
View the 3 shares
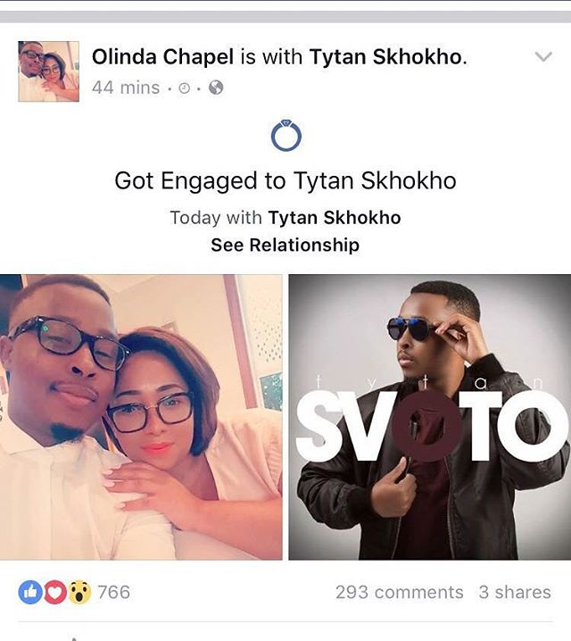pos(515,593)
